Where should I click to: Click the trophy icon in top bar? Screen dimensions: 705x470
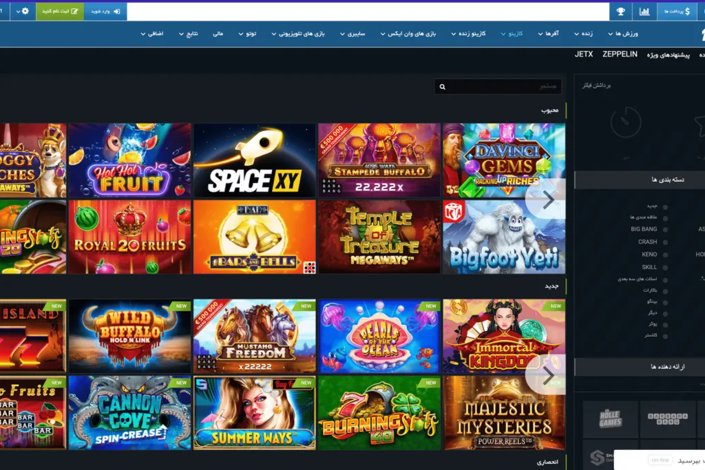tap(620, 12)
